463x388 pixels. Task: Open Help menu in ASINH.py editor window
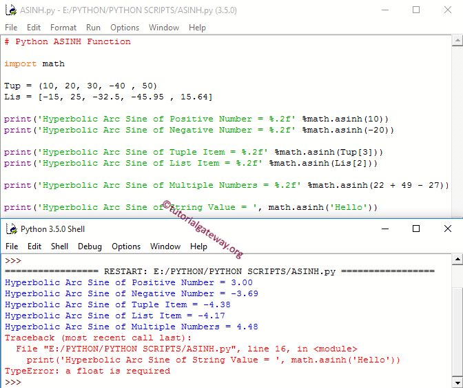click(197, 28)
